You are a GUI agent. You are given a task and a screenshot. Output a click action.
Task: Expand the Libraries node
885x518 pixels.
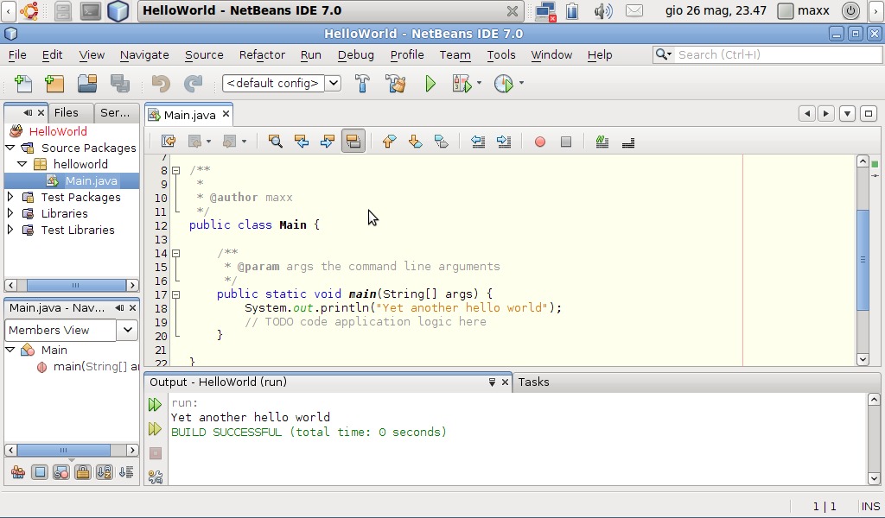pyautogui.click(x=10, y=213)
